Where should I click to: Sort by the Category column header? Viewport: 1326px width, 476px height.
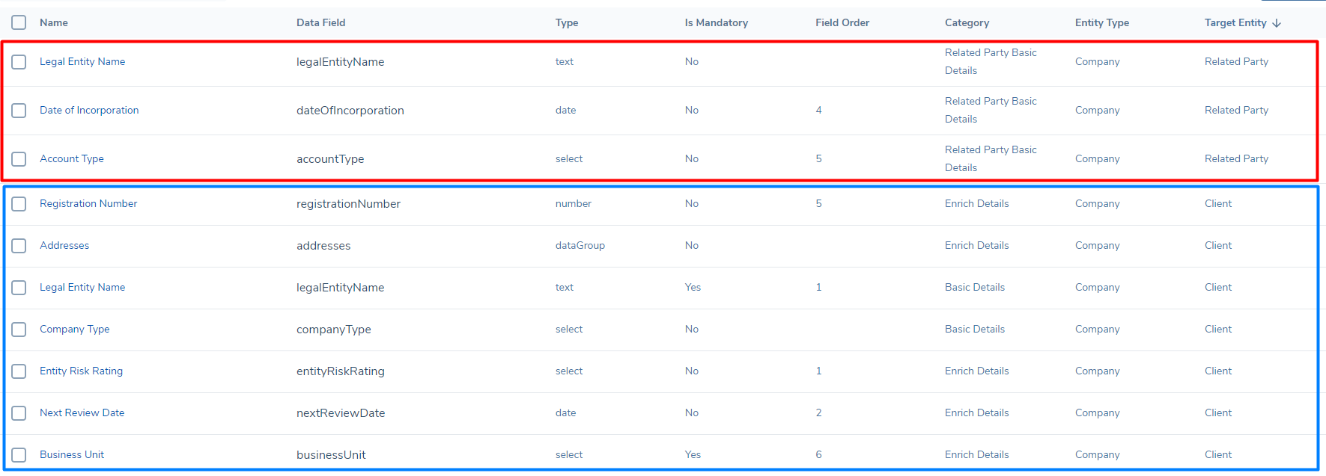967,22
